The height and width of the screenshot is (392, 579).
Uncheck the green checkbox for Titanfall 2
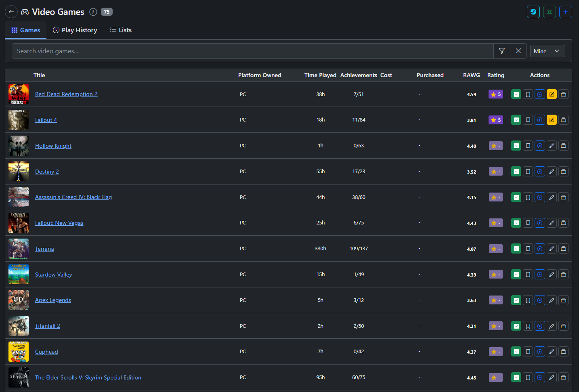[x=516, y=326]
